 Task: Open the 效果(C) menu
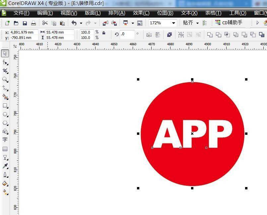[x=141, y=13]
